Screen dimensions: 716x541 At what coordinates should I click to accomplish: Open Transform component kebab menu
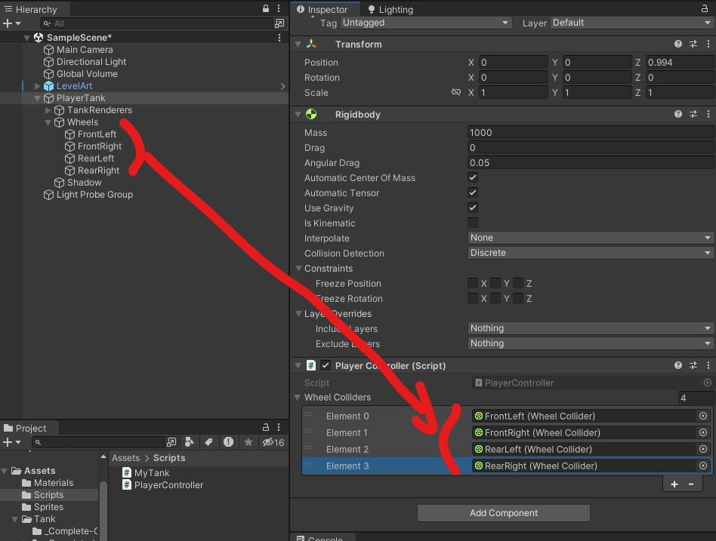tap(708, 44)
